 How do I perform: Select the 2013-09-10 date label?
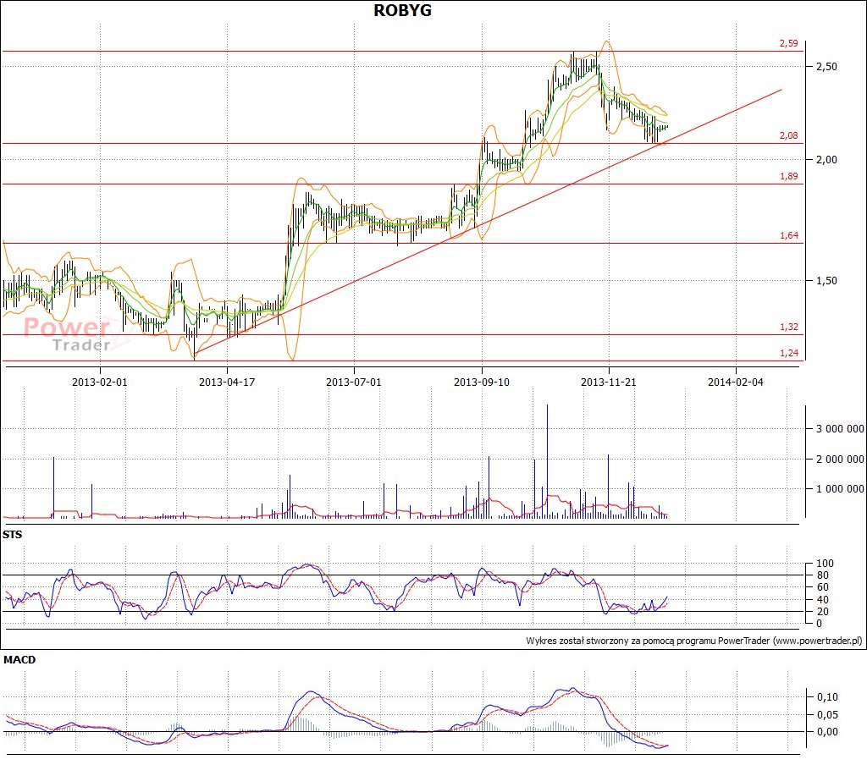click(482, 382)
